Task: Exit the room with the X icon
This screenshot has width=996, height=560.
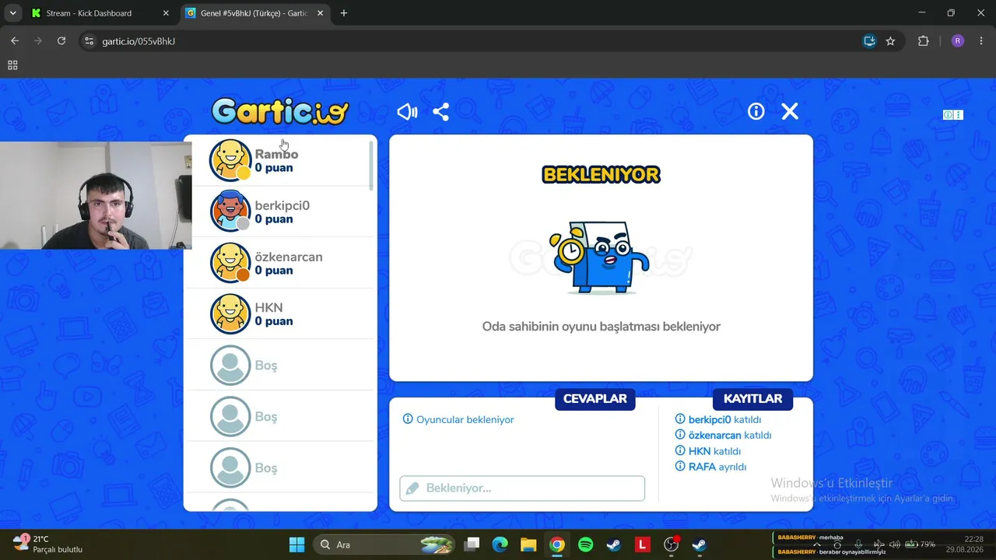Action: tap(790, 112)
